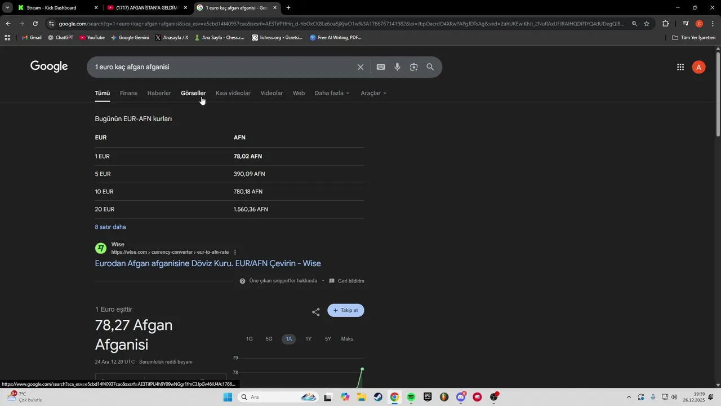Open the Tüm Yer İşaretleri bookmarks folder
Viewport: 721px width, 406px height.
(694, 38)
